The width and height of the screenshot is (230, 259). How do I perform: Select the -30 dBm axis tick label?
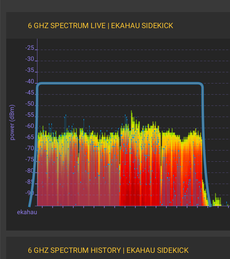pyautogui.click(x=30, y=59)
